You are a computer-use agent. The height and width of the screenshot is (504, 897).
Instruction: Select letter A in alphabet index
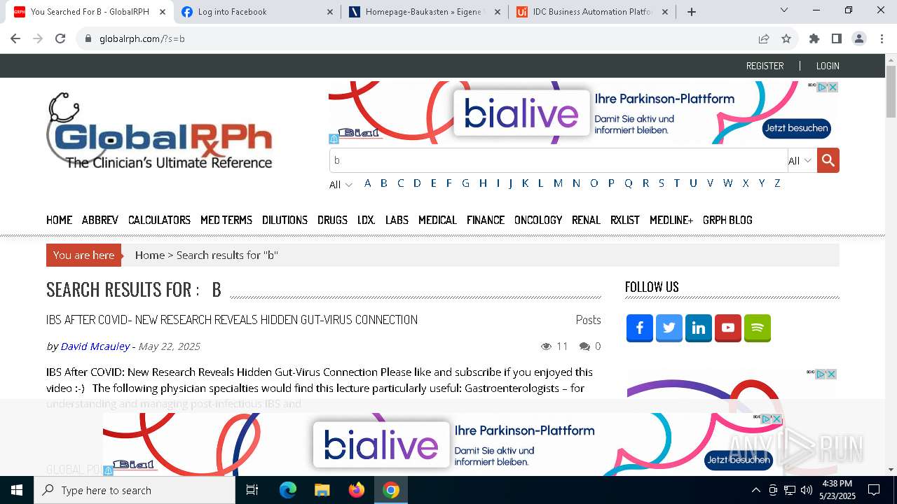(x=367, y=183)
